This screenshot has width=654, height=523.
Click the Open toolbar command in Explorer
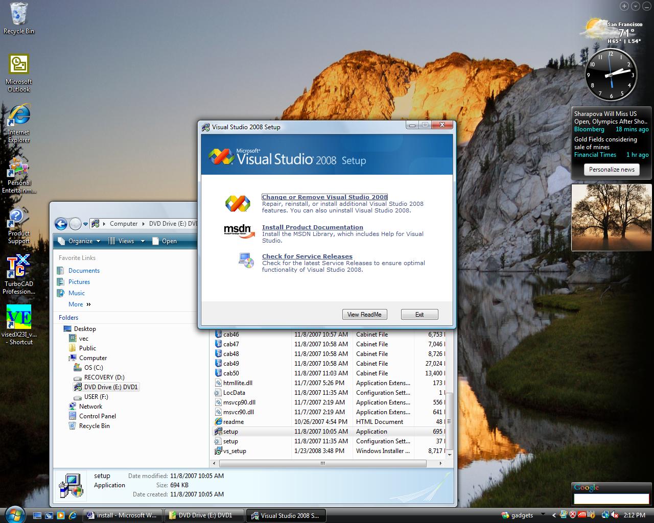pos(164,241)
